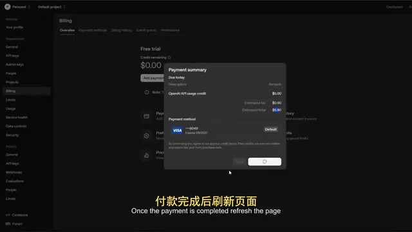Viewport: 412px width, 232px height.
Task: Open Usage in sidebar
Action: pos(10,109)
